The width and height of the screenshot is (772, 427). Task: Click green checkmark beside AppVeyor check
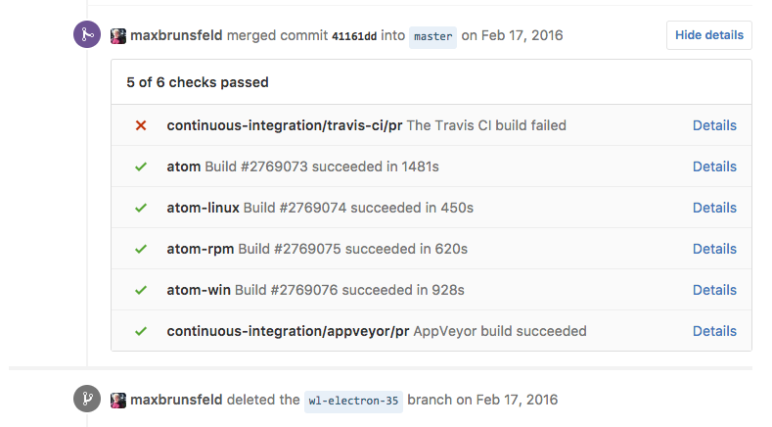[x=141, y=331]
